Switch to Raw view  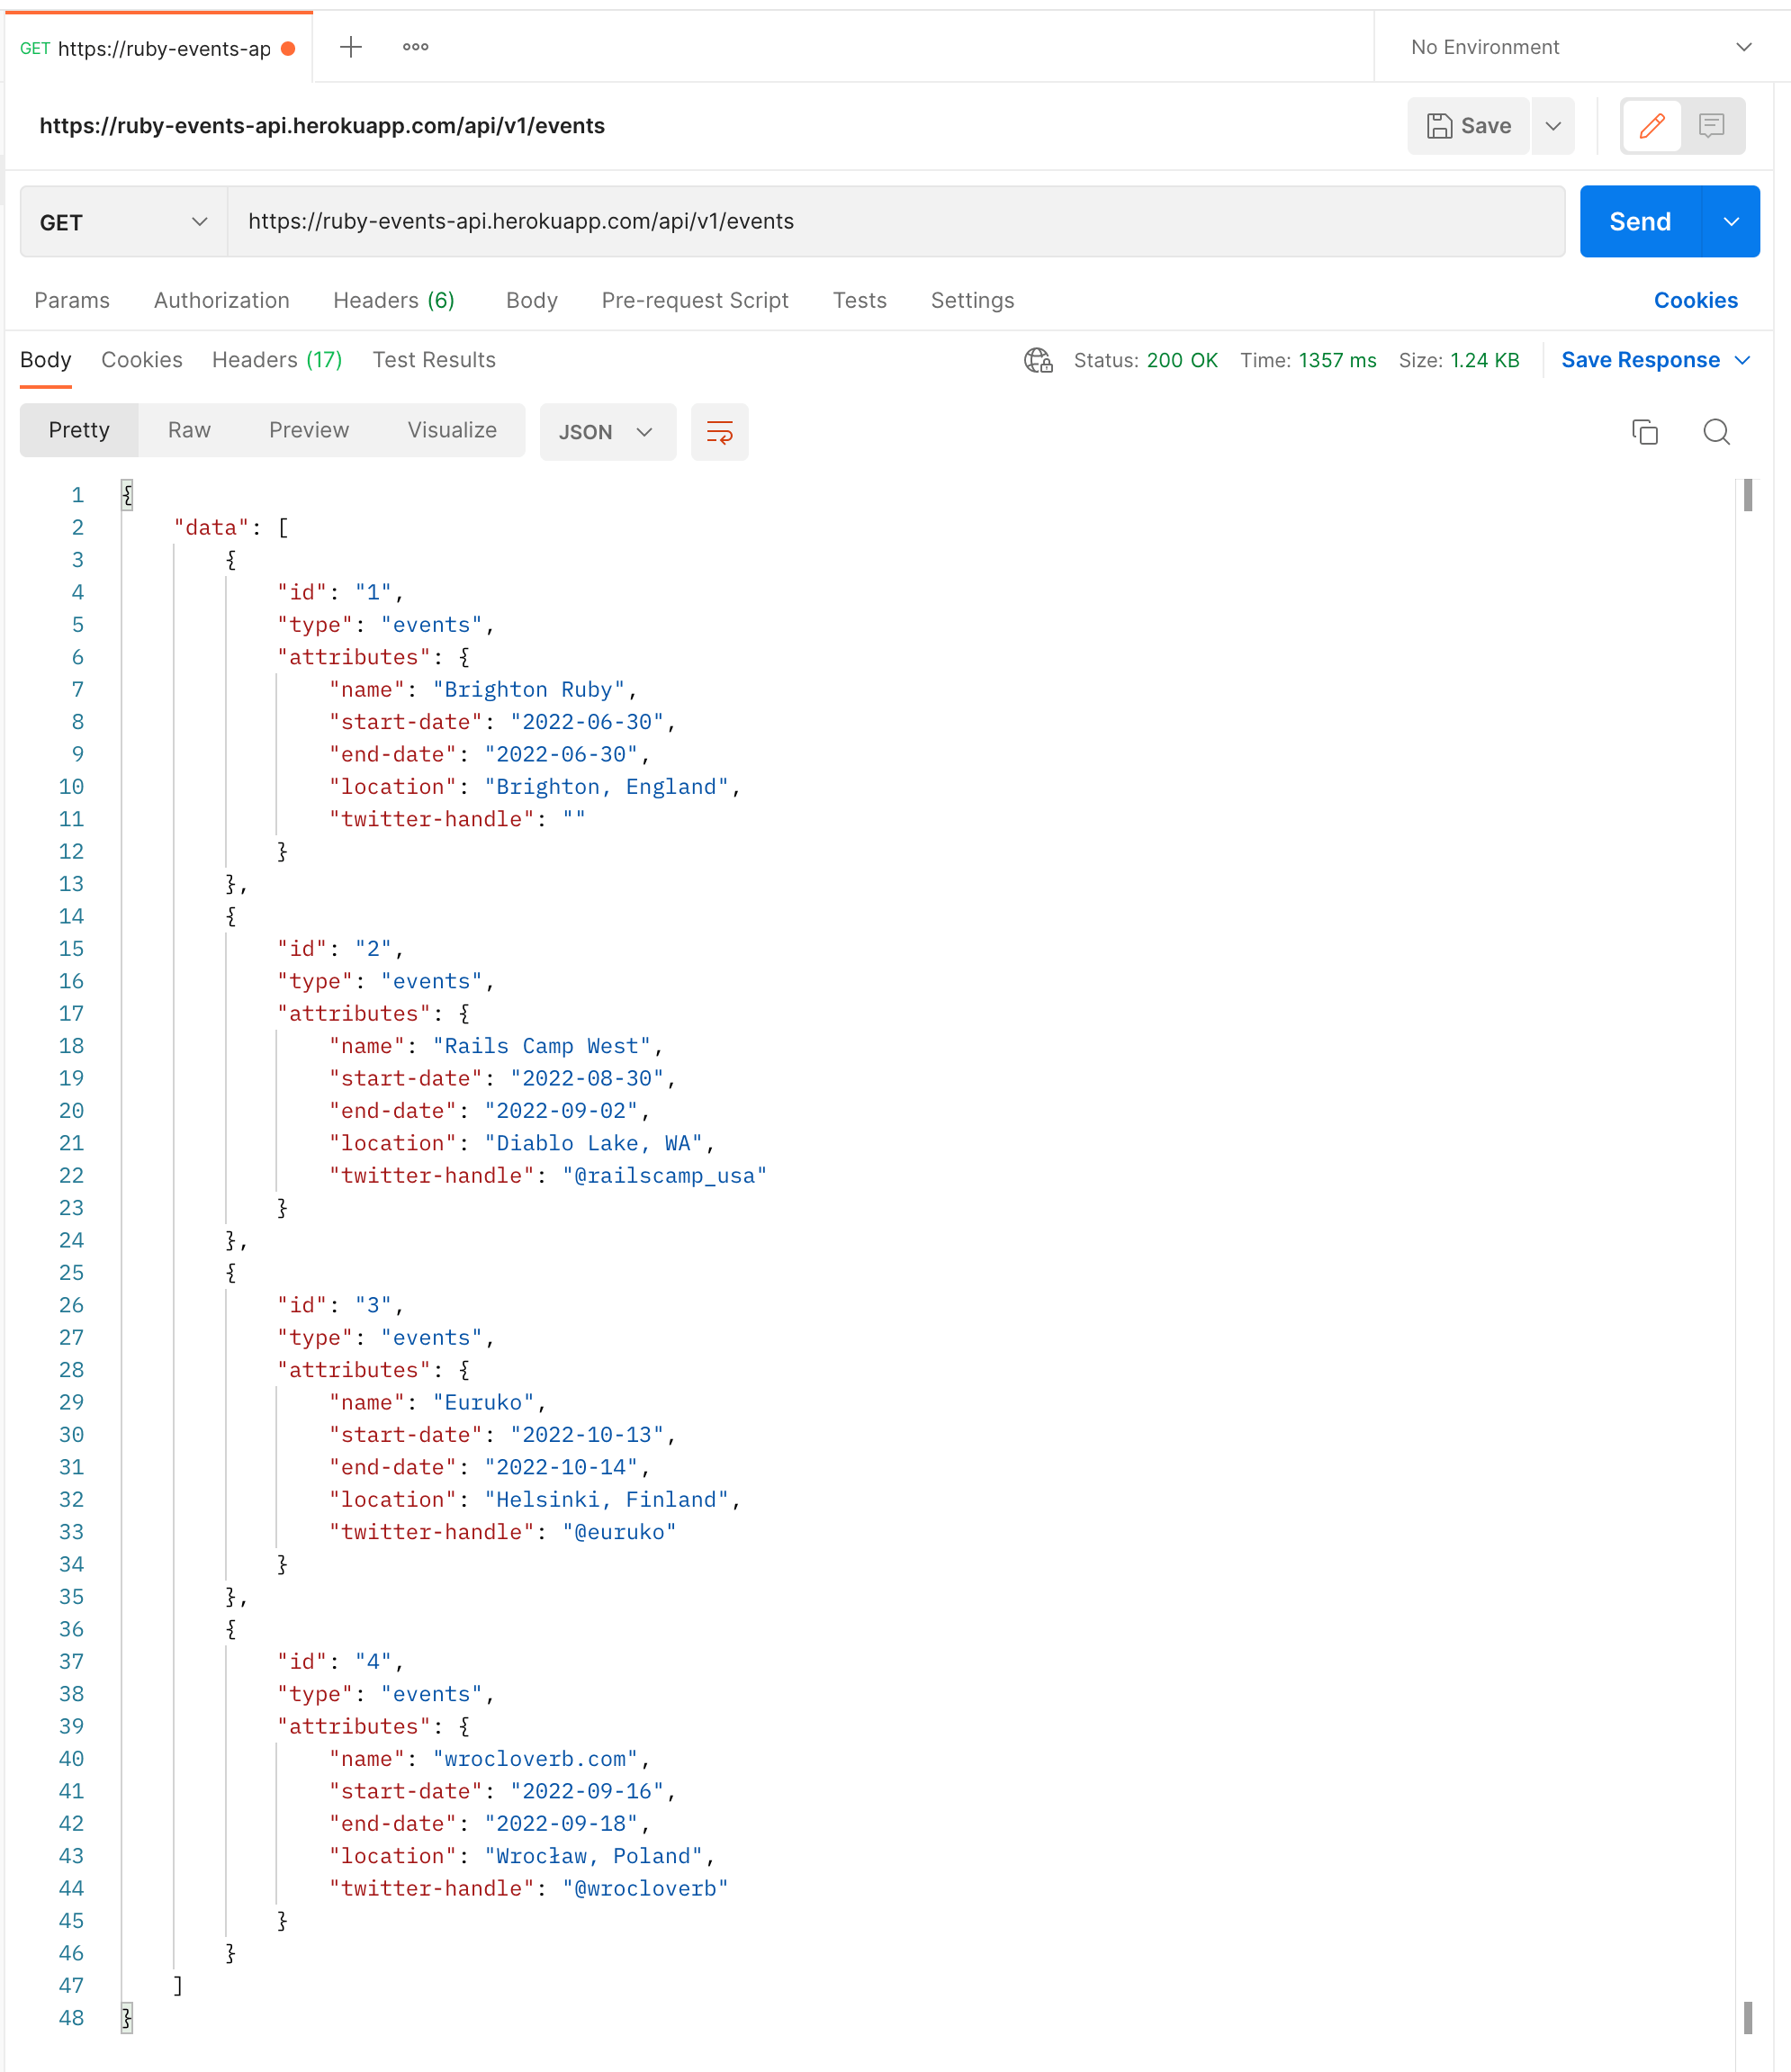[x=189, y=430]
